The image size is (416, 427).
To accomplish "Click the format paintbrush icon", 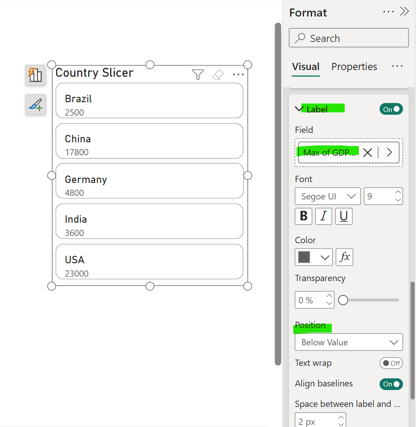I will tap(35, 104).
